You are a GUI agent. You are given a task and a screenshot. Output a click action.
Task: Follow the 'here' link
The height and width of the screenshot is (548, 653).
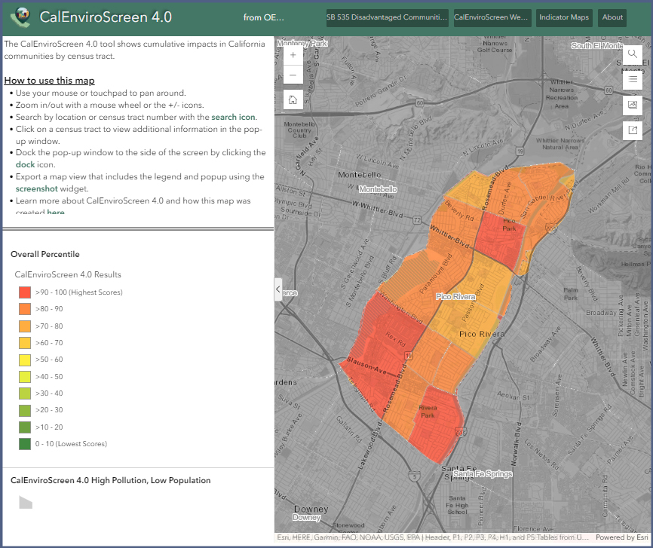coord(55,212)
